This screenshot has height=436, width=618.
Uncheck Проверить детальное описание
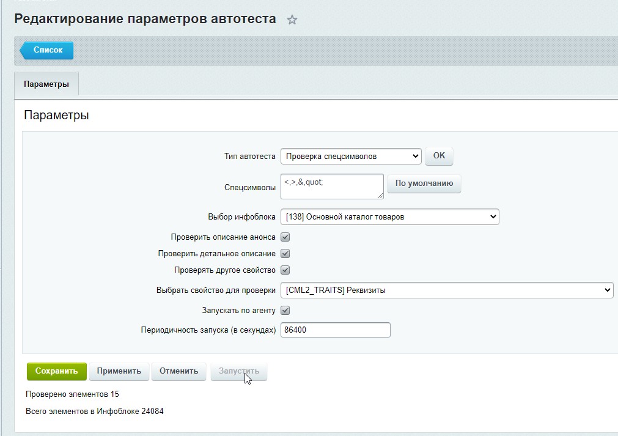(x=285, y=254)
